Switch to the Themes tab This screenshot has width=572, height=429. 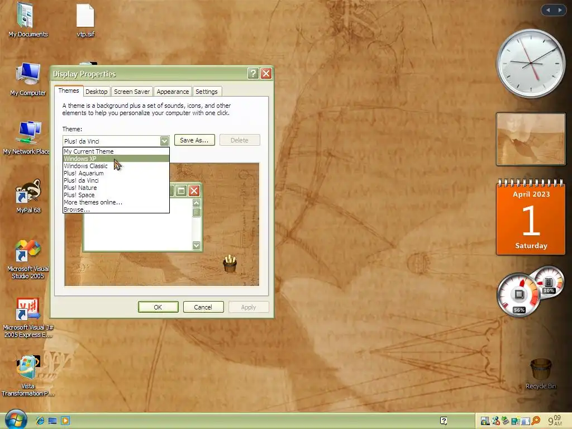(x=69, y=91)
